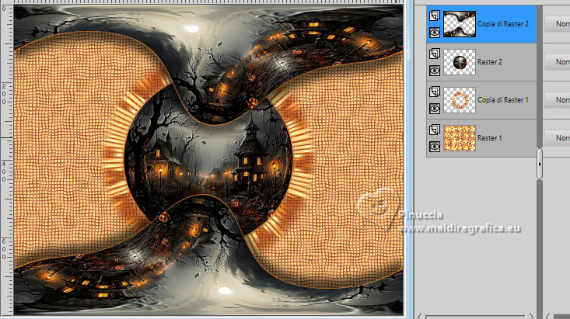This screenshot has height=319, width=570.
Task: Click the layers panel splitter arrow handle
Action: coord(540,164)
